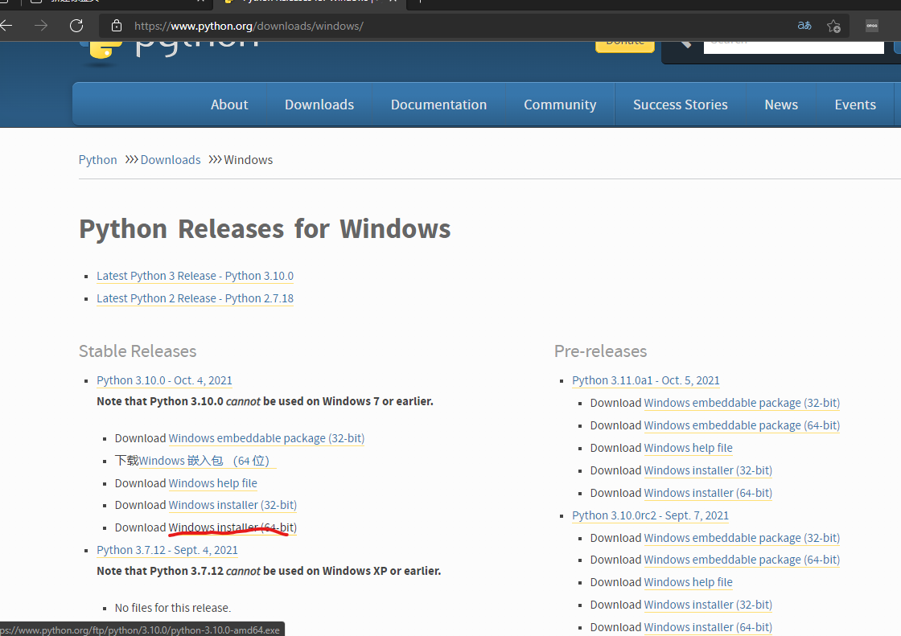
Task: Click the site search field
Action: (x=793, y=46)
